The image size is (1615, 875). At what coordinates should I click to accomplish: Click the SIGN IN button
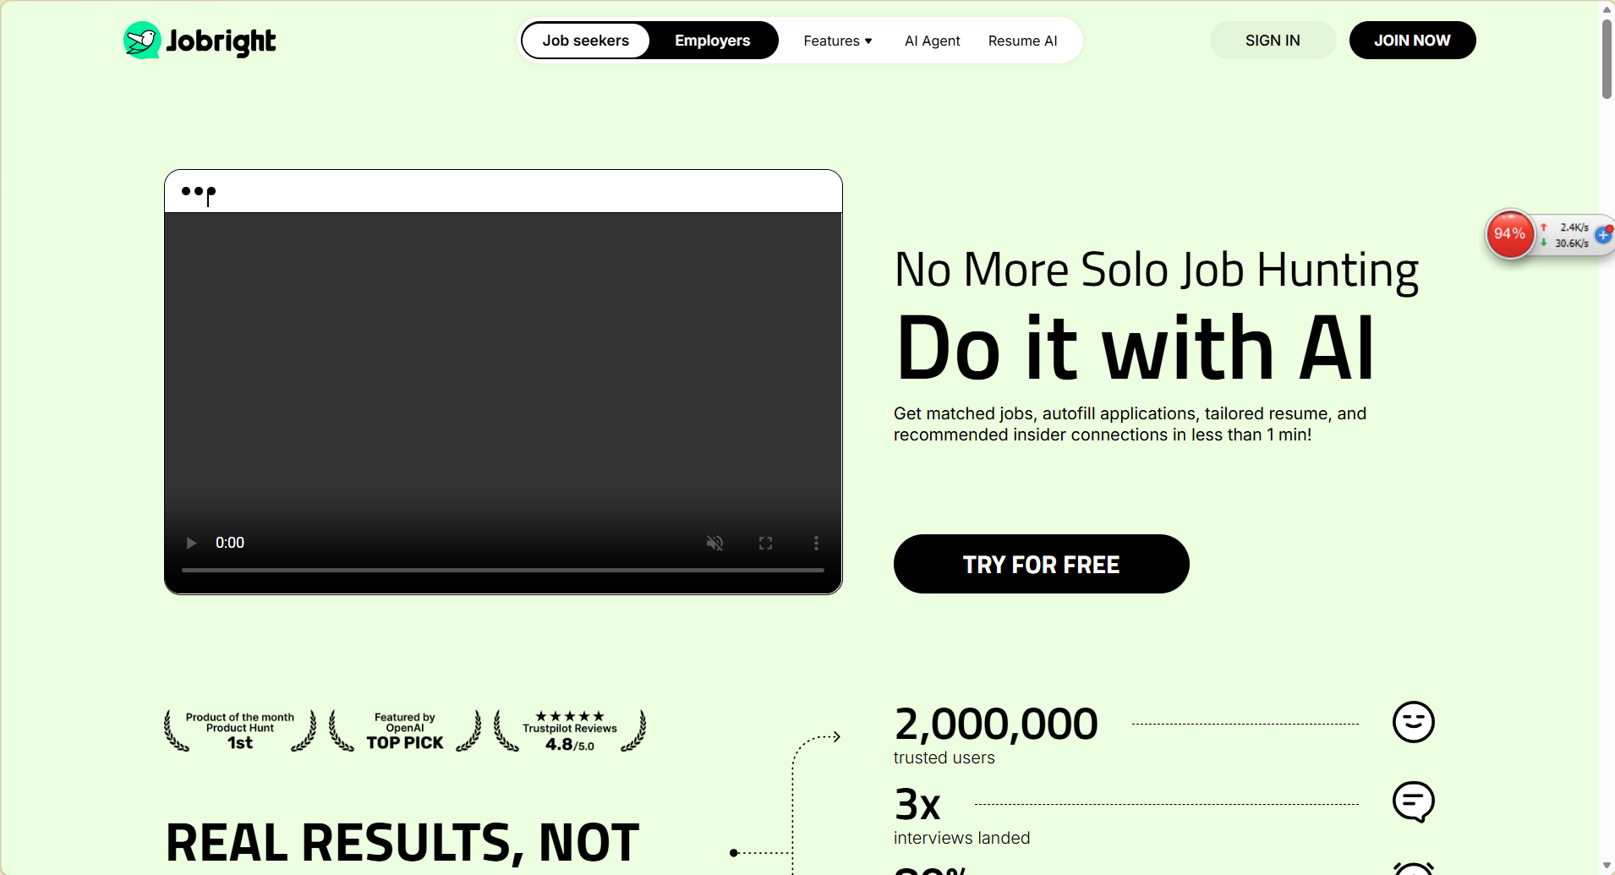click(x=1273, y=41)
